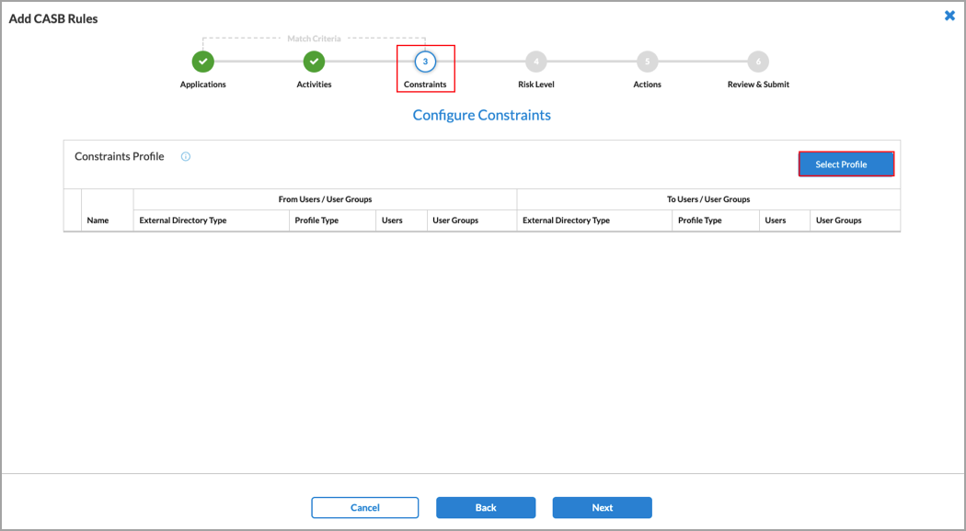Go back with the Back button
This screenshot has width=966, height=531.
[486, 508]
